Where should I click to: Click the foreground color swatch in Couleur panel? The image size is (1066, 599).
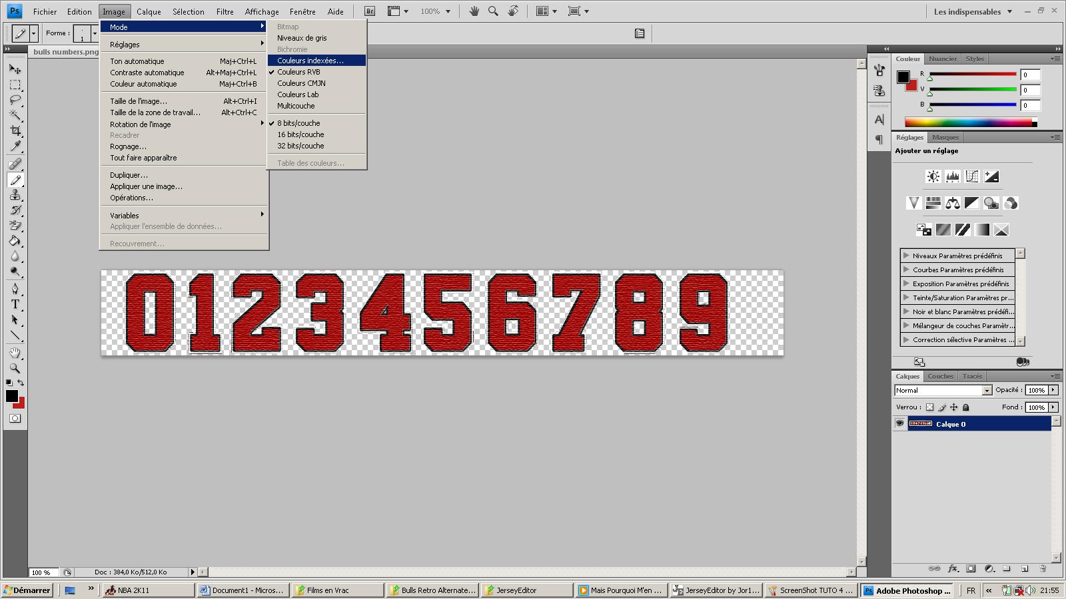coord(903,77)
